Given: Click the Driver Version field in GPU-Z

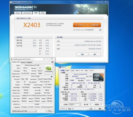Looking at the screenshot, I should [x=37, y=96].
